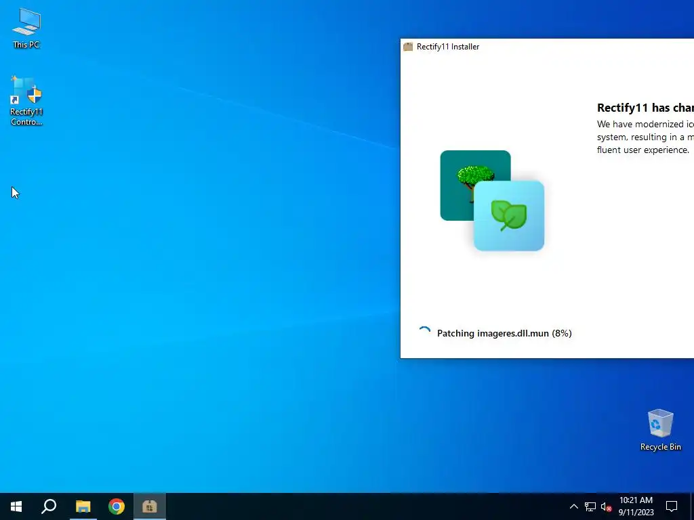
Task: Launch Google Chrome from the taskbar
Action: pos(117,506)
